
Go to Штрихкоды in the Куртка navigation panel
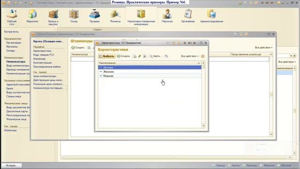tap(39, 59)
